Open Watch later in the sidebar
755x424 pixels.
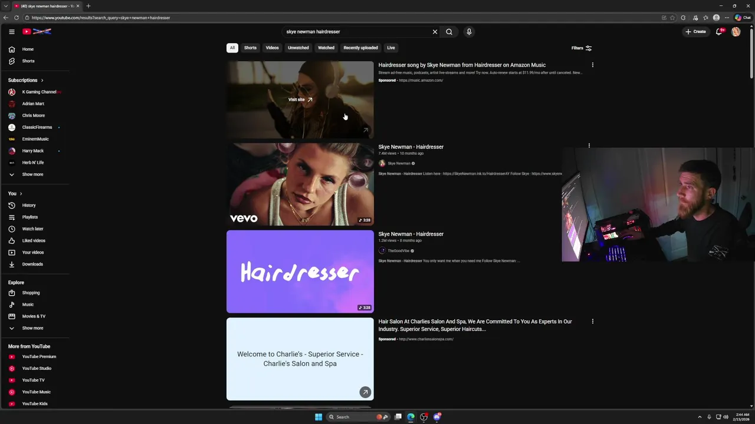(35, 229)
